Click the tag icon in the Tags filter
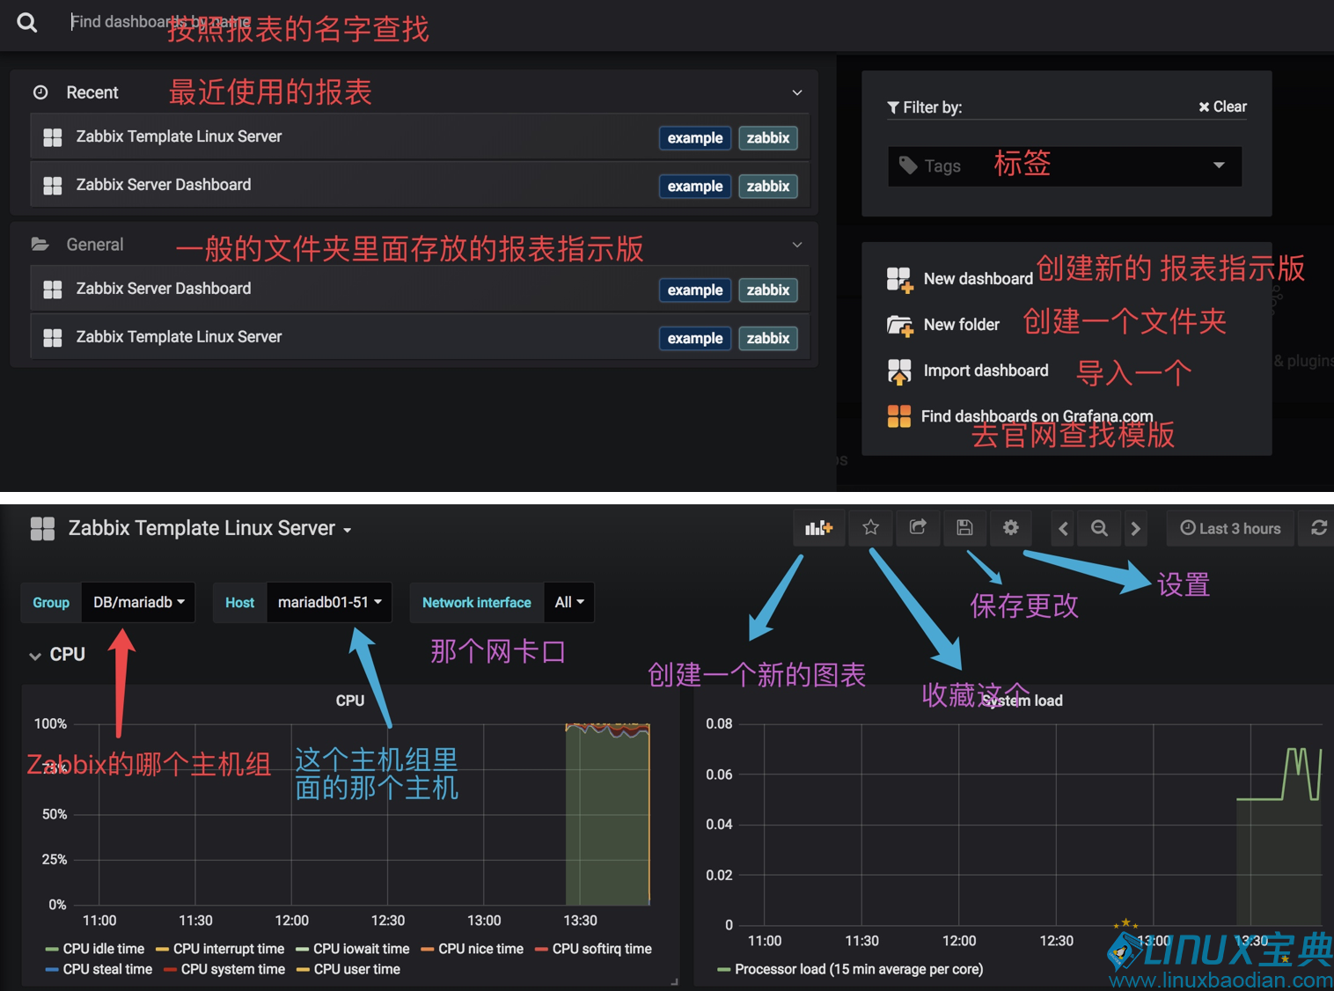 pyautogui.click(x=908, y=165)
